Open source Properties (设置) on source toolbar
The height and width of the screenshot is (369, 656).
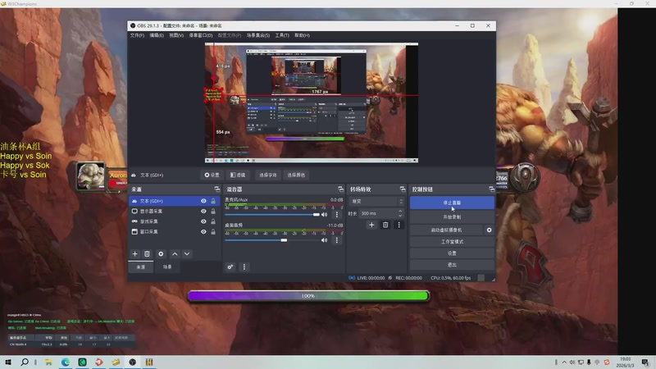click(212, 175)
